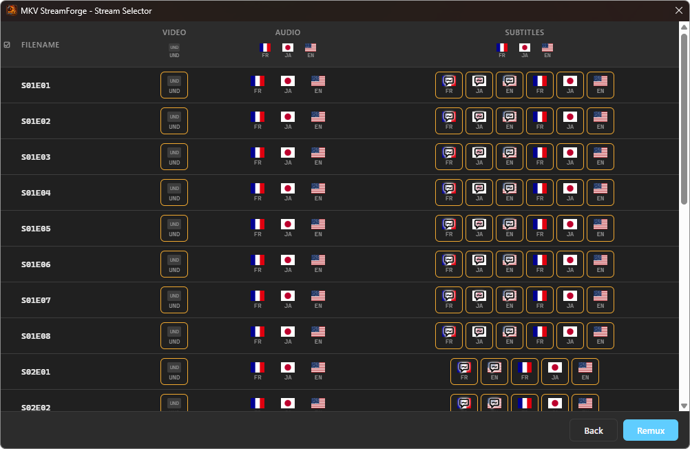
Task: Select French audio track for S02E01
Action: (258, 371)
